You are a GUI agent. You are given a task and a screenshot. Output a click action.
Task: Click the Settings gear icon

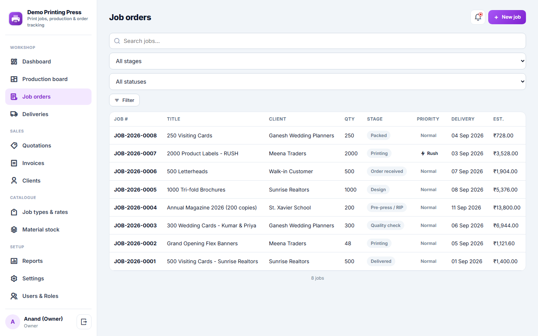14,279
